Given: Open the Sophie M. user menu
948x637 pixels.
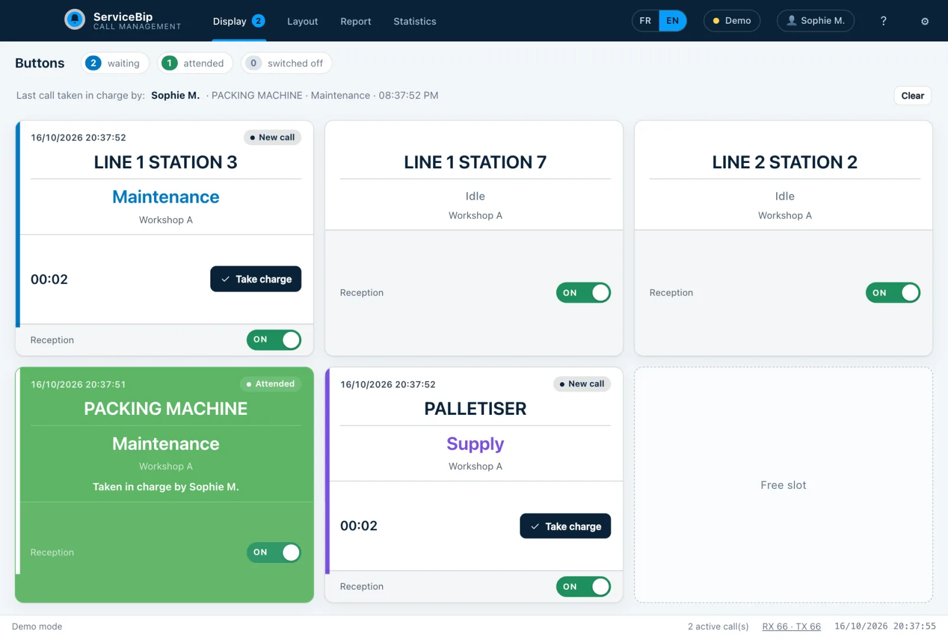Looking at the screenshot, I should pos(815,21).
